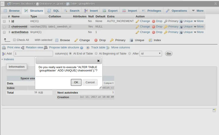Image resolution: width=219 pixels, height=135 pixels.
Task: Click the database icon in the breadcrumb
Action: coord(37,4)
